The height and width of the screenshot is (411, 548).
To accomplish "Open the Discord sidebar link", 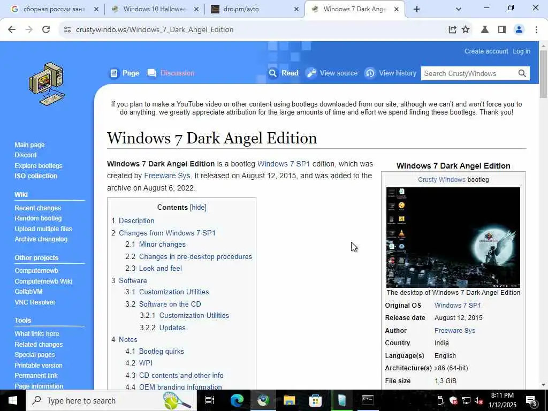I will 26,155.
